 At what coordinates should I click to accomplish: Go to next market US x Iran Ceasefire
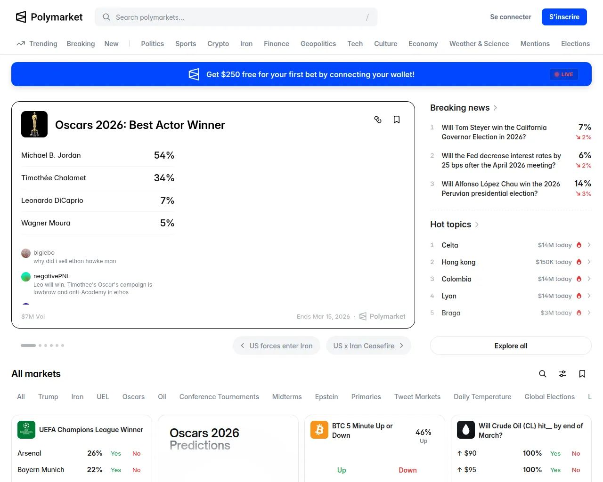pyautogui.click(x=368, y=345)
